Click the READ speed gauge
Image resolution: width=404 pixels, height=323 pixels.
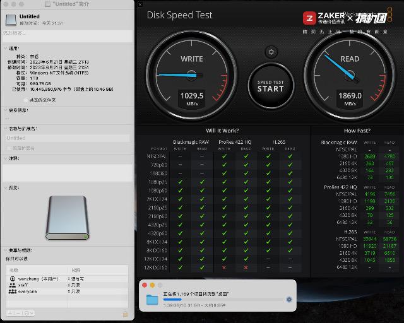(x=350, y=75)
